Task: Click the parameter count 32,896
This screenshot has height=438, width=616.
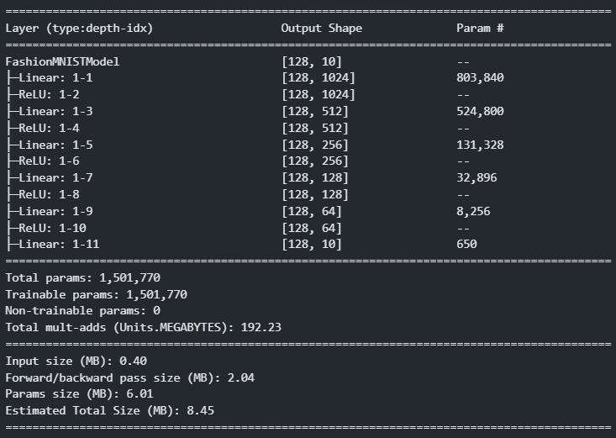Action: pos(476,177)
